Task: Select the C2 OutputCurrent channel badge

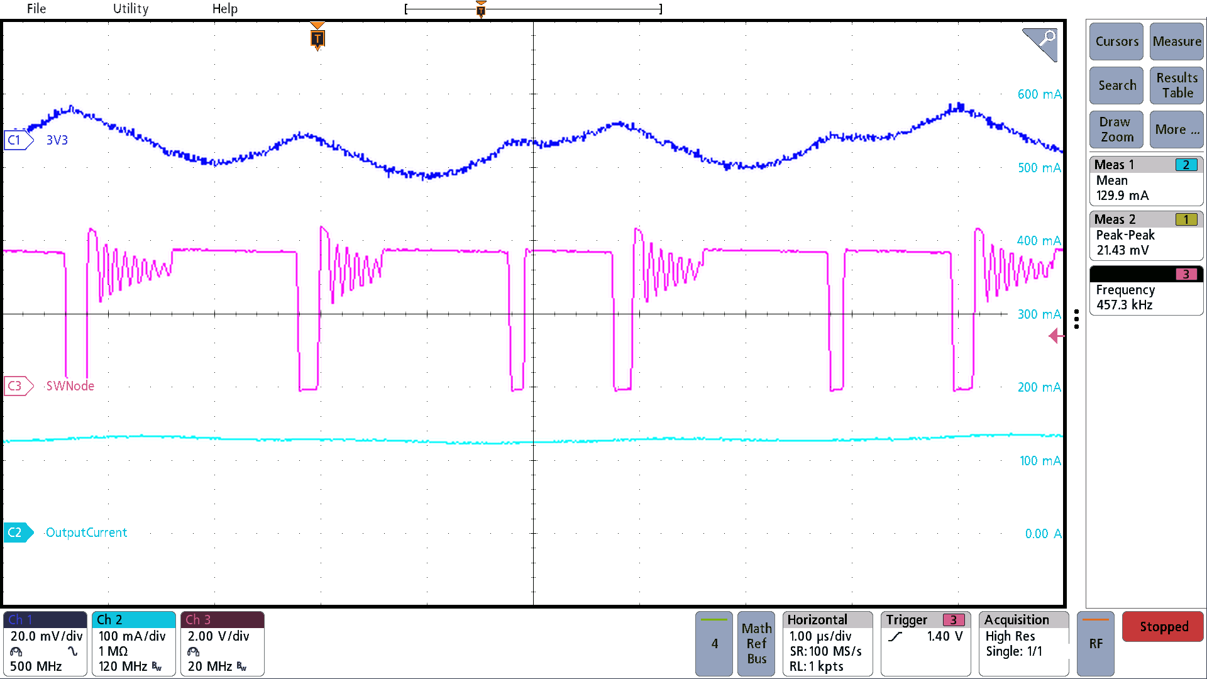Action: pyautogui.click(x=18, y=532)
